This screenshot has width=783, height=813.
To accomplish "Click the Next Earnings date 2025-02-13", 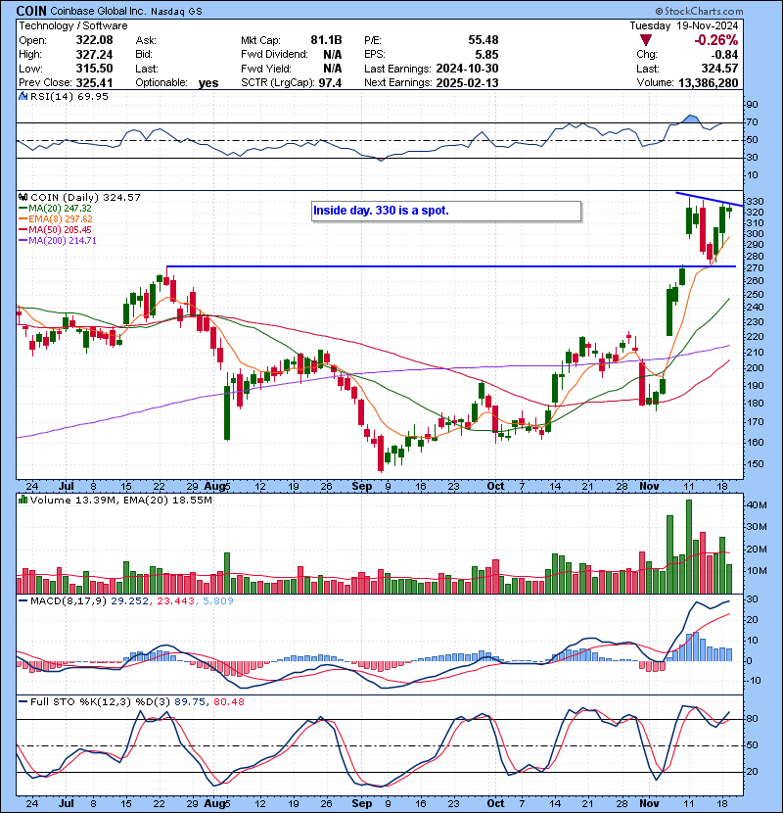I will (x=467, y=83).
